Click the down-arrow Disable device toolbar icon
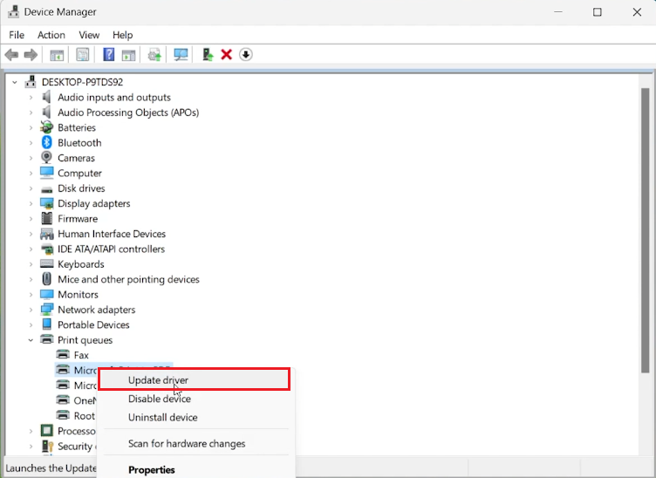 point(246,55)
